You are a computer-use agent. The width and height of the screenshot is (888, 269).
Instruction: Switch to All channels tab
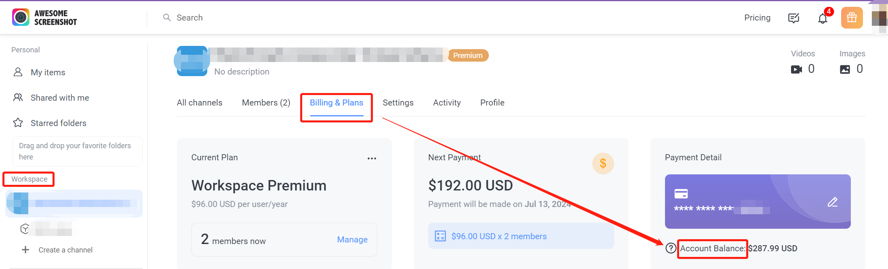pyautogui.click(x=200, y=103)
